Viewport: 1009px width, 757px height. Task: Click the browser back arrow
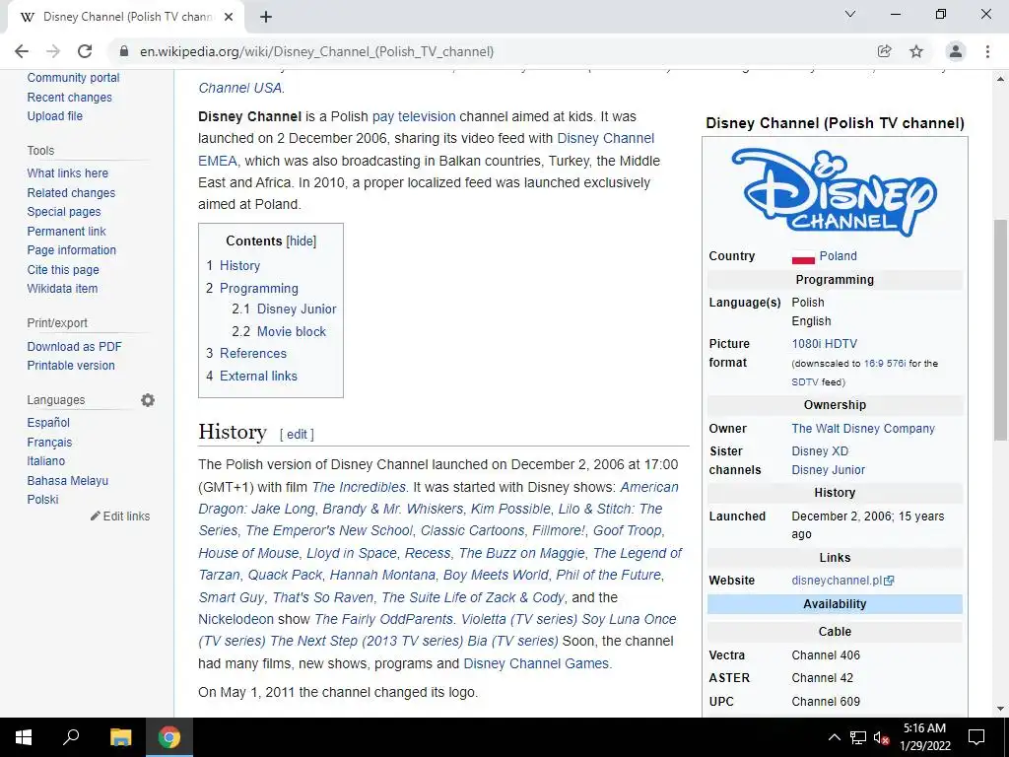click(x=22, y=51)
